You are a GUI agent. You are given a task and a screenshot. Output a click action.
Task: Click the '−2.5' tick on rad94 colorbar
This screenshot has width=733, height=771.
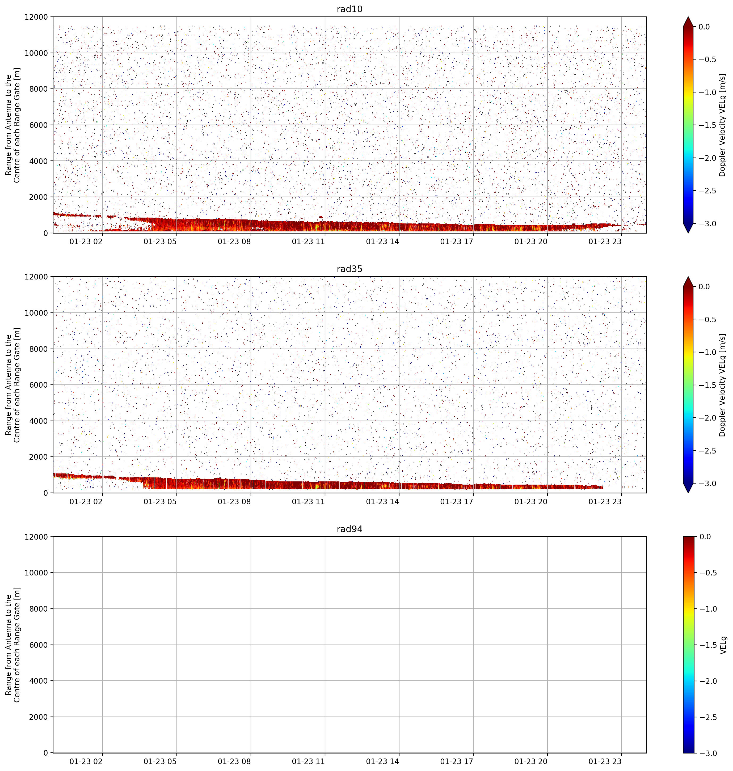tap(707, 717)
